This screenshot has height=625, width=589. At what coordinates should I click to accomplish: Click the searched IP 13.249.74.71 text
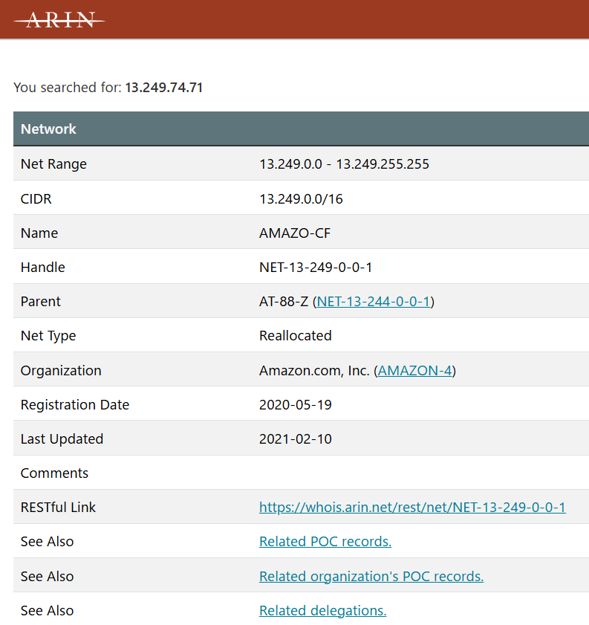163,88
